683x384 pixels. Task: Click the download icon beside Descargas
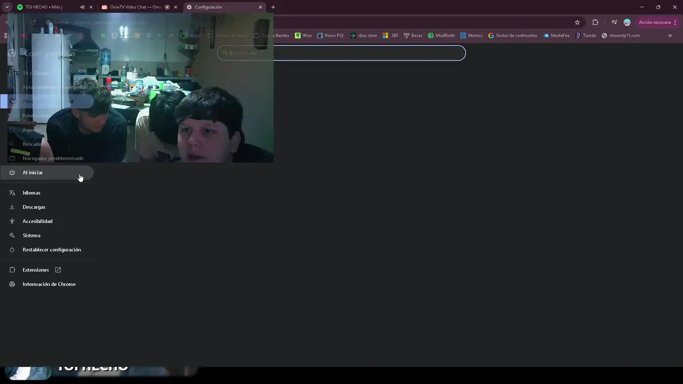12,207
